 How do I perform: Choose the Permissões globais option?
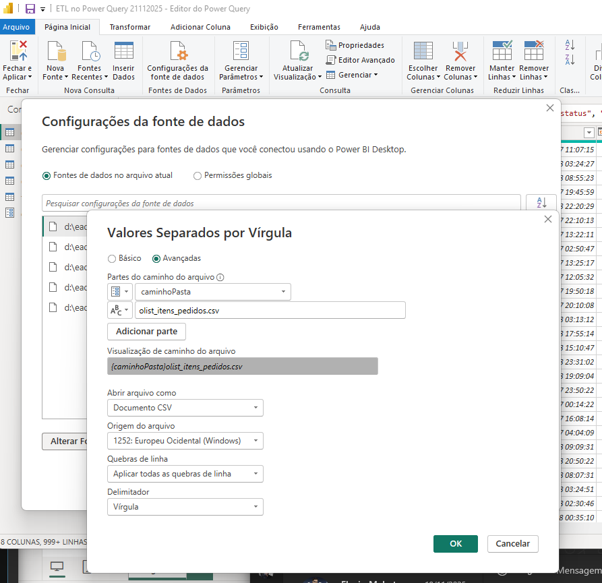[x=198, y=176]
